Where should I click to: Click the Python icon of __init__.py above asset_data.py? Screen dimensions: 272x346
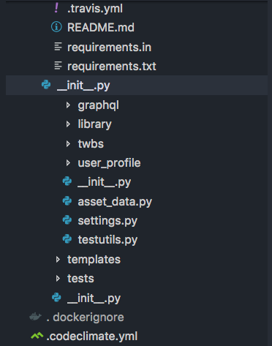coord(67,181)
